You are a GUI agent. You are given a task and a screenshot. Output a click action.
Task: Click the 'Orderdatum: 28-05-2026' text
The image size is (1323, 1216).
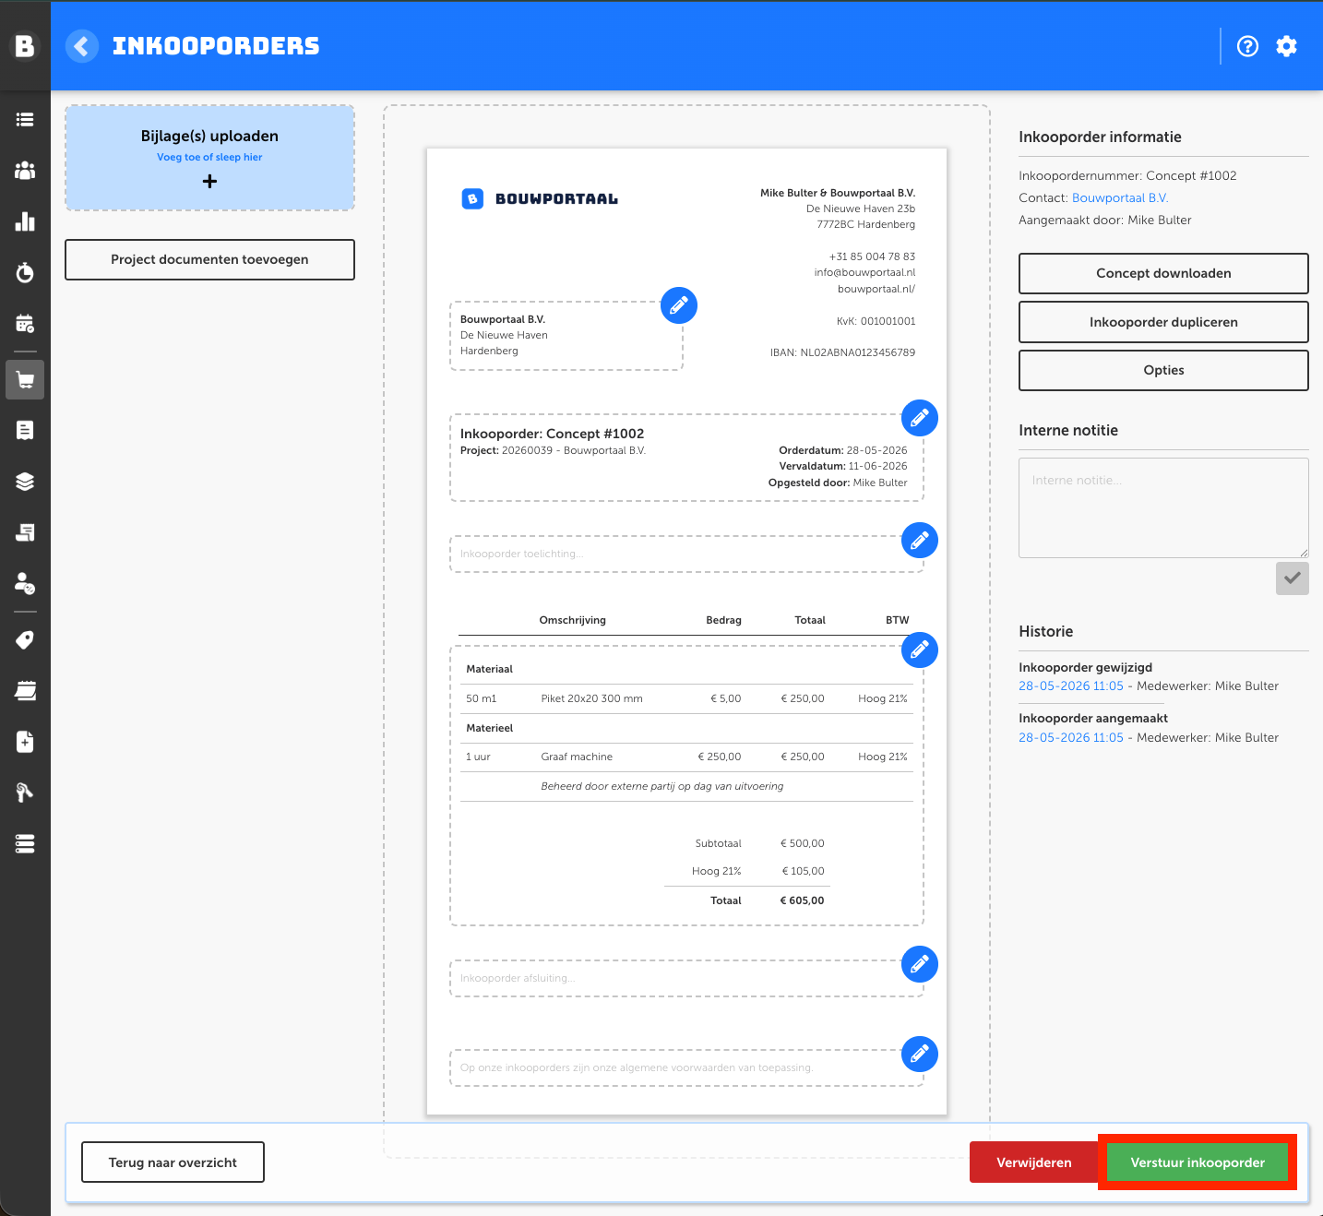click(842, 450)
